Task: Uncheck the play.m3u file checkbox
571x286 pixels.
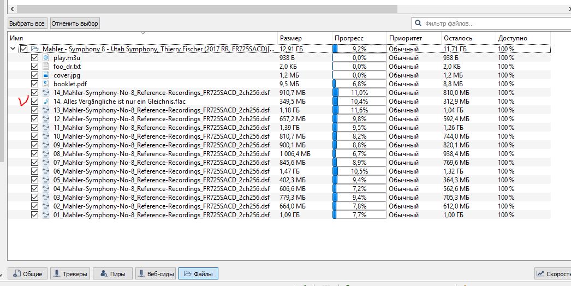Action: 34,57
